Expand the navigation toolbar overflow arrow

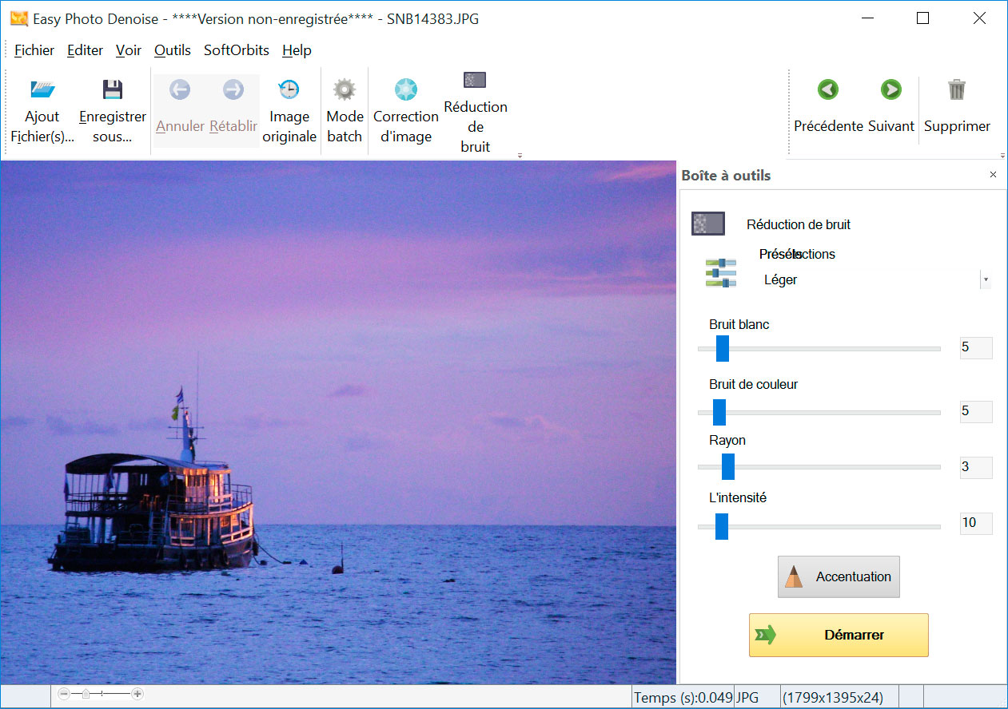(x=1002, y=156)
